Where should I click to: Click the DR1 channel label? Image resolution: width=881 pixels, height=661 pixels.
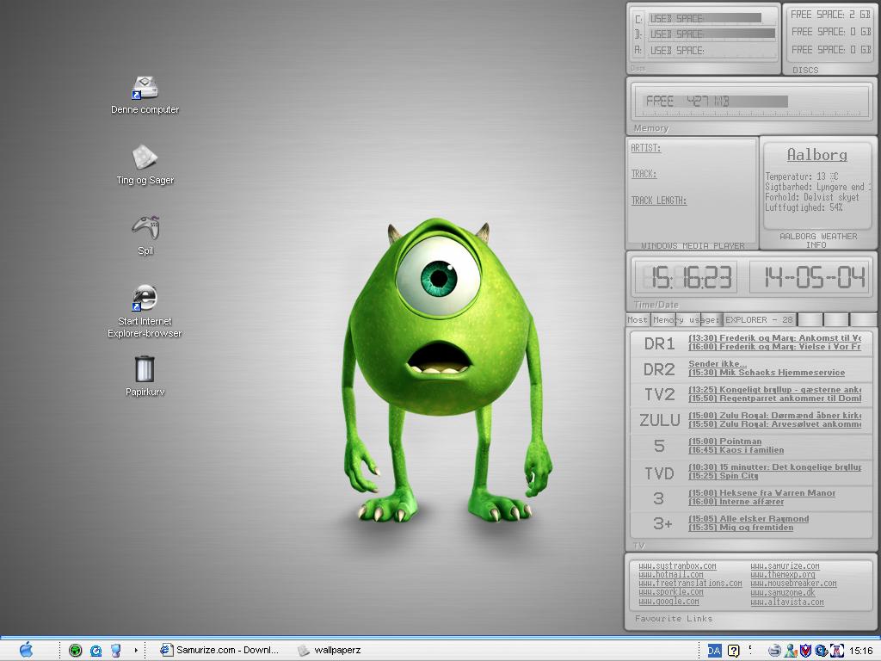click(659, 343)
